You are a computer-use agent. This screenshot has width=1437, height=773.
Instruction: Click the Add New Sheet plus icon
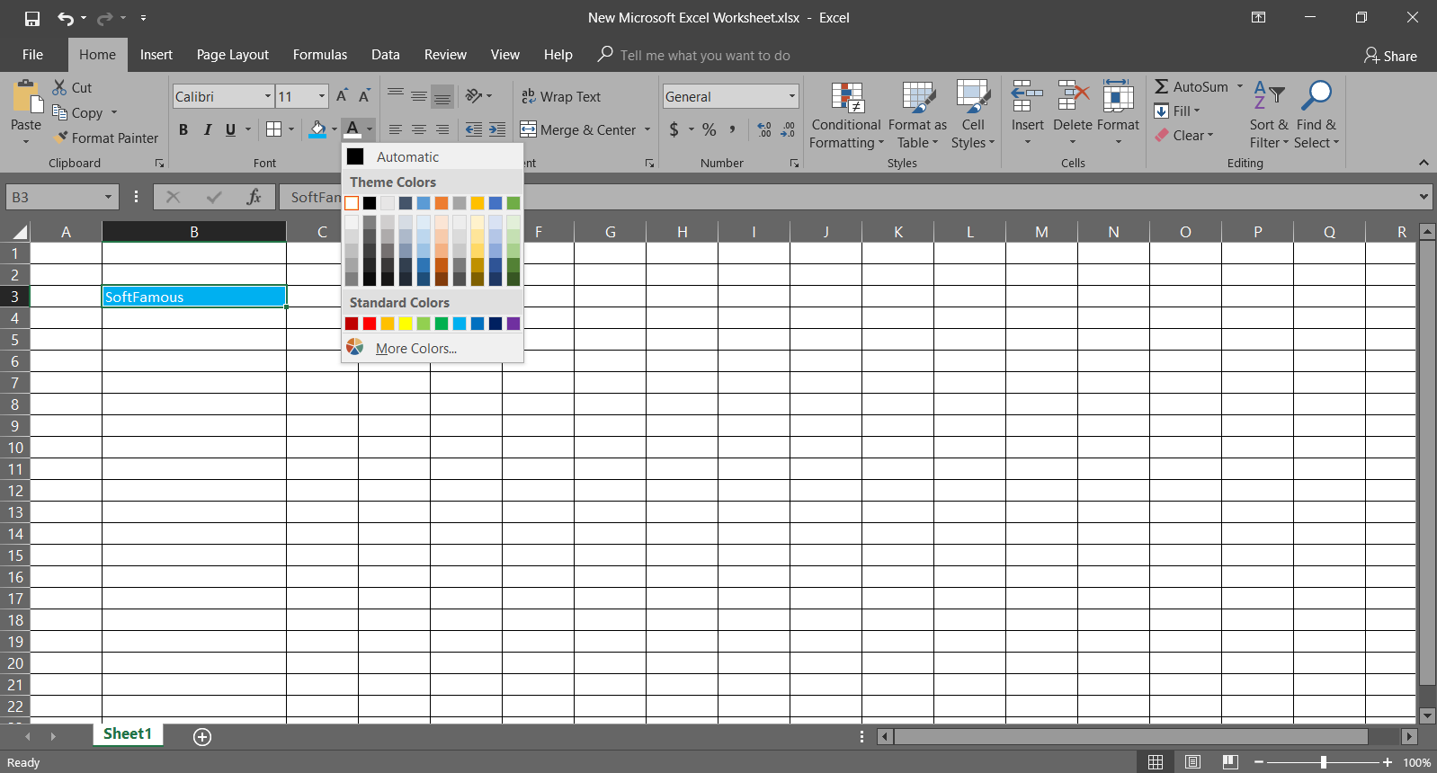(202, 737)
